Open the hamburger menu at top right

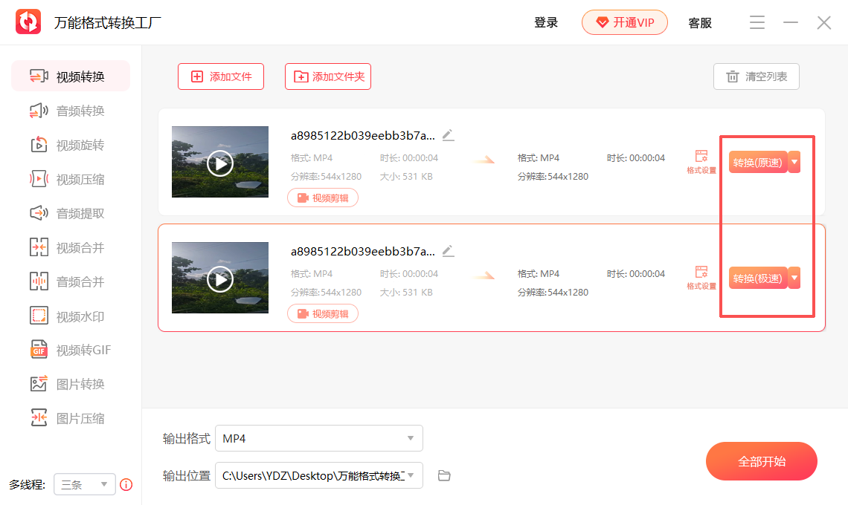pyautogui.click(x=757, y=22)
